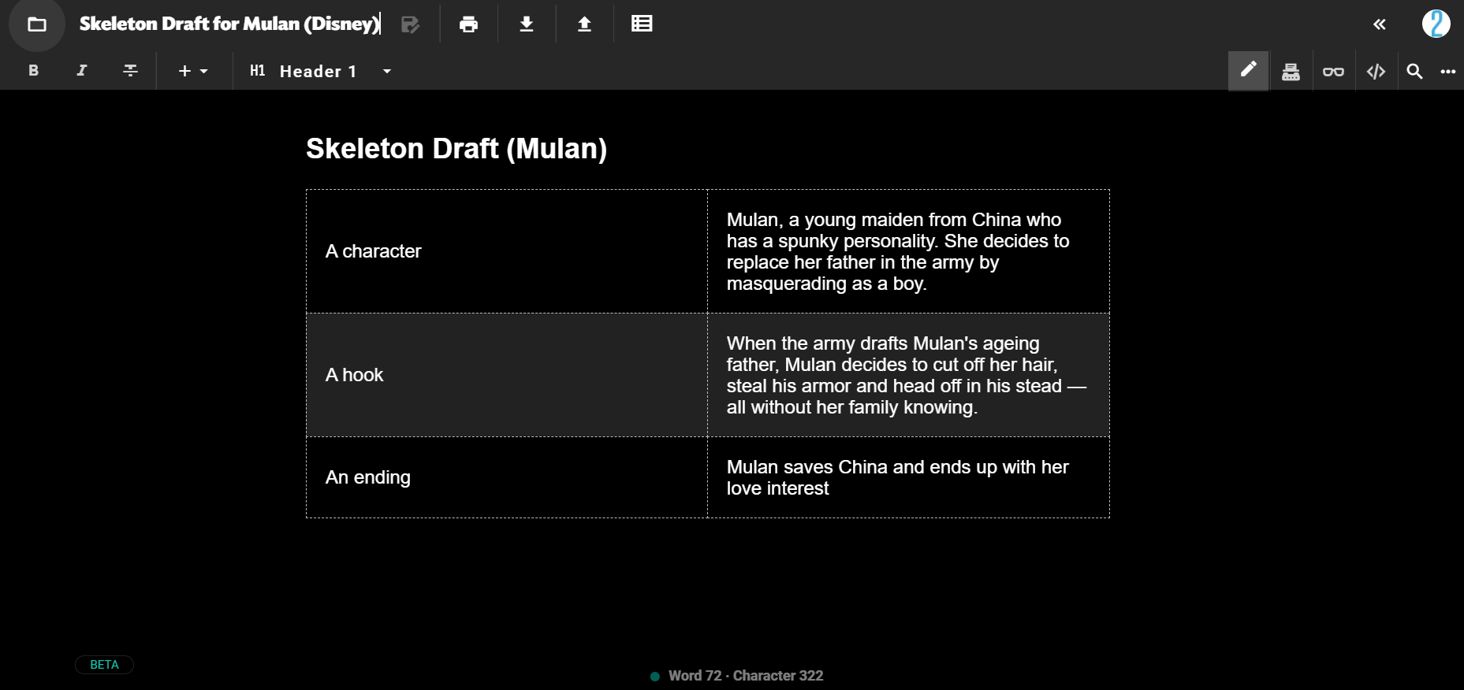Click the Word 72 Character 322 counter

click(x=746, y=676)
